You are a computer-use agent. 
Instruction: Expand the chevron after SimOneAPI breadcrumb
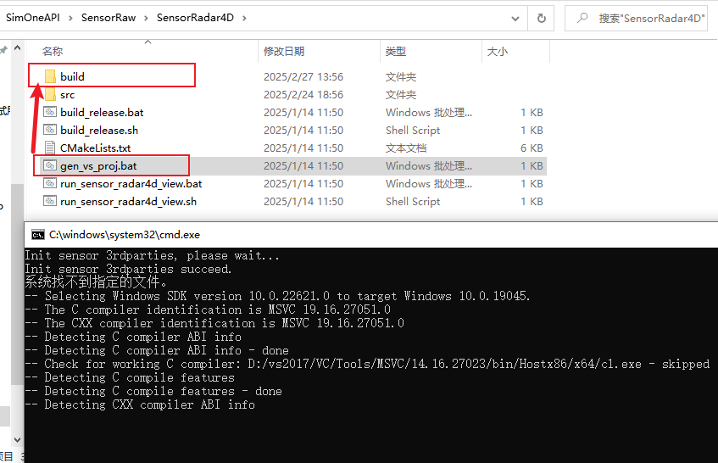(x=70, y=19)
